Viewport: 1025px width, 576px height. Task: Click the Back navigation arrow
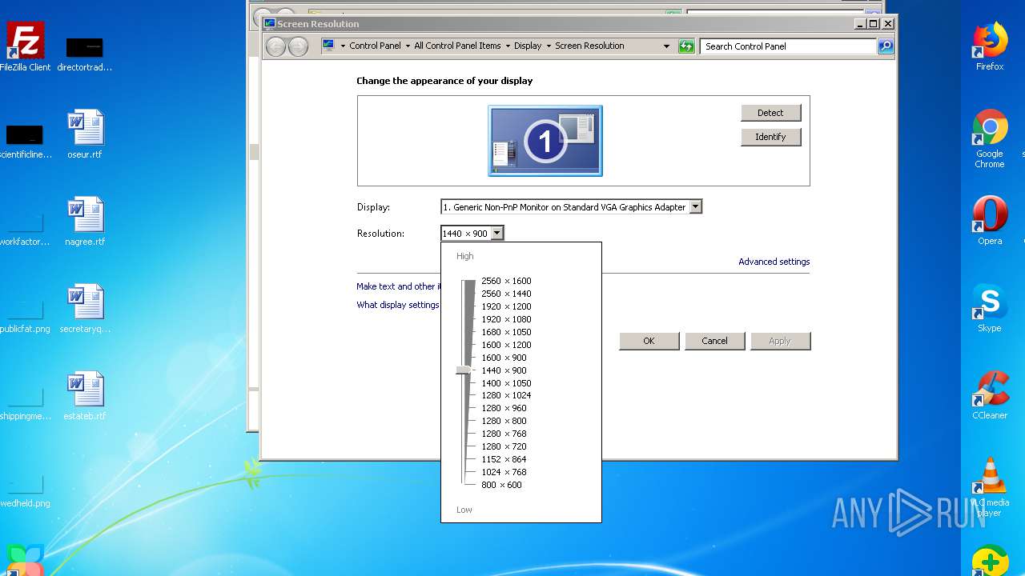[276, 46]
